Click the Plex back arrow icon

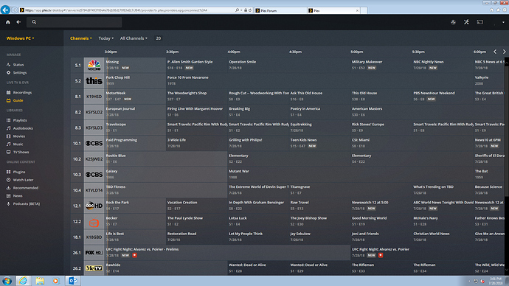pos(18,22)
